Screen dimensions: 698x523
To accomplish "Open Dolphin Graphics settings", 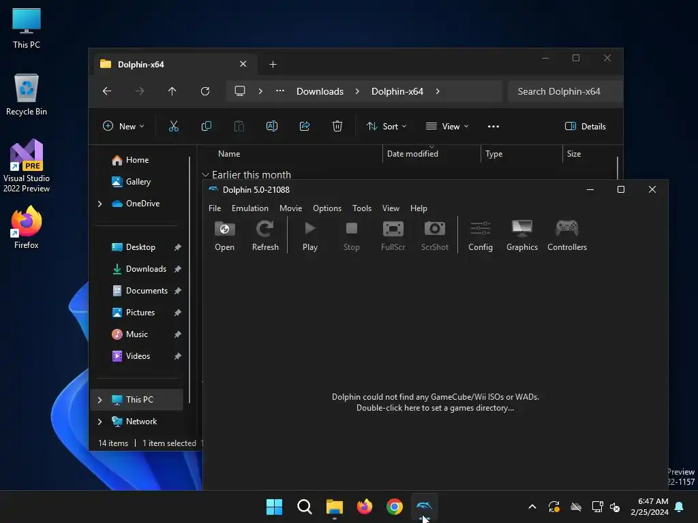I will coord(521,236).
